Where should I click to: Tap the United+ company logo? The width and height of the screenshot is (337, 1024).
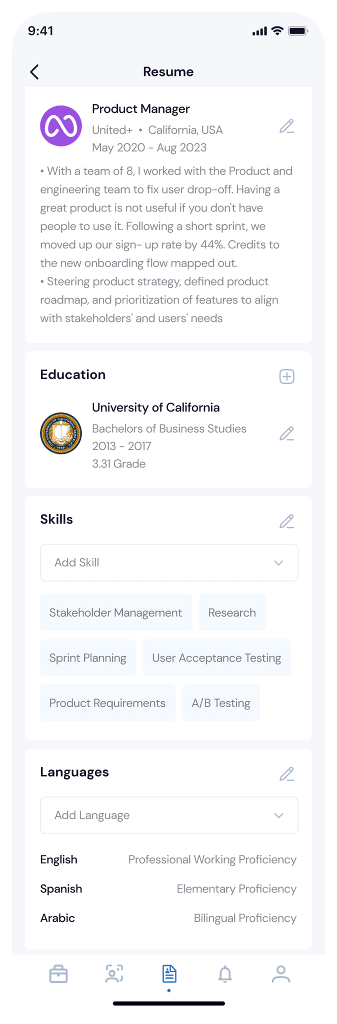[61, 126]
